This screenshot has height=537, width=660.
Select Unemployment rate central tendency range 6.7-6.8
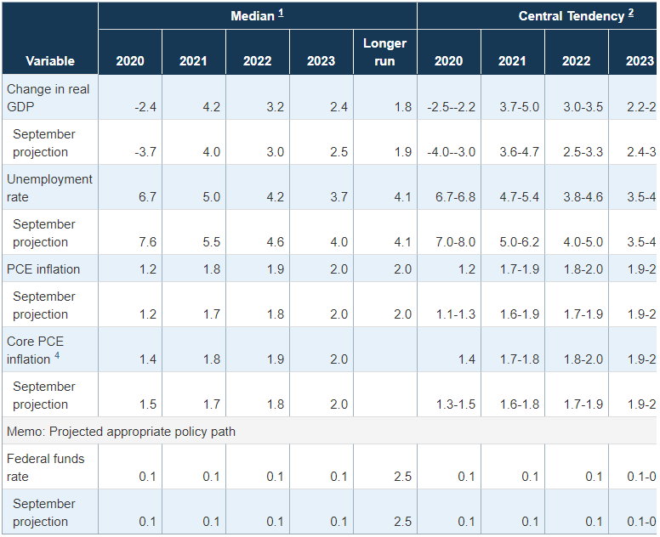tap(455, 197)
